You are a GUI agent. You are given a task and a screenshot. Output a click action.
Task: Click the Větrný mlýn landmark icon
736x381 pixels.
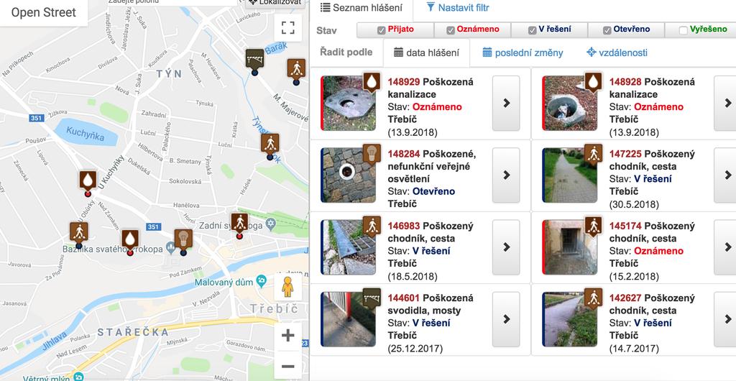tap(78, 376)
